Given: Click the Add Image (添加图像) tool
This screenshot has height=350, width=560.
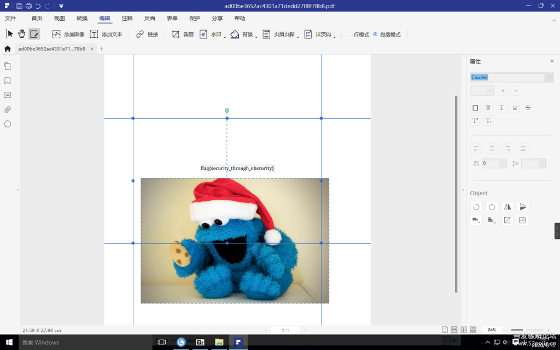Looking at the screenshot, I should pos(68,34).
